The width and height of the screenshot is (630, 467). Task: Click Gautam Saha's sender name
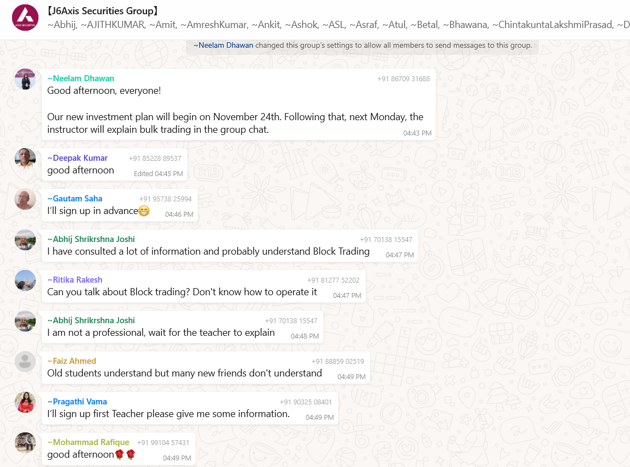click(75, 199)
